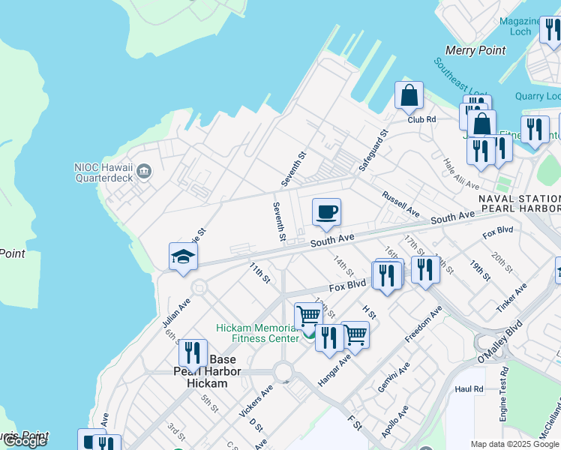The height and width of the screenshot is (450, 561).
Task: Click the 11th St road label
Action: coord(259,273)
